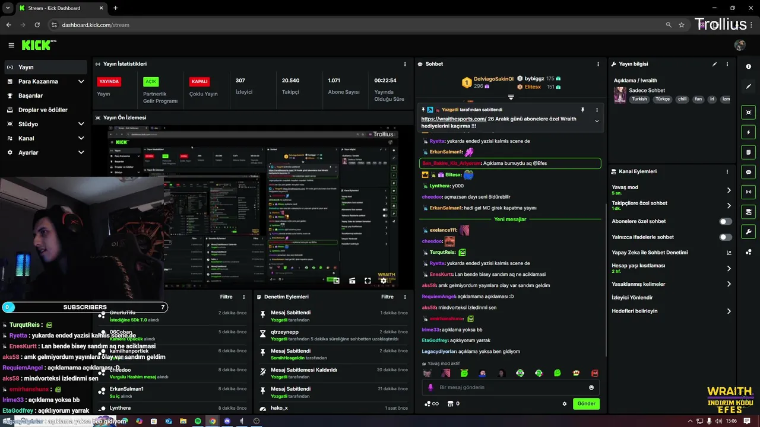This screenshot has width=760, height=427.
Task: Open the hamburger menu beside Kick logo
Action: [11, 45]
